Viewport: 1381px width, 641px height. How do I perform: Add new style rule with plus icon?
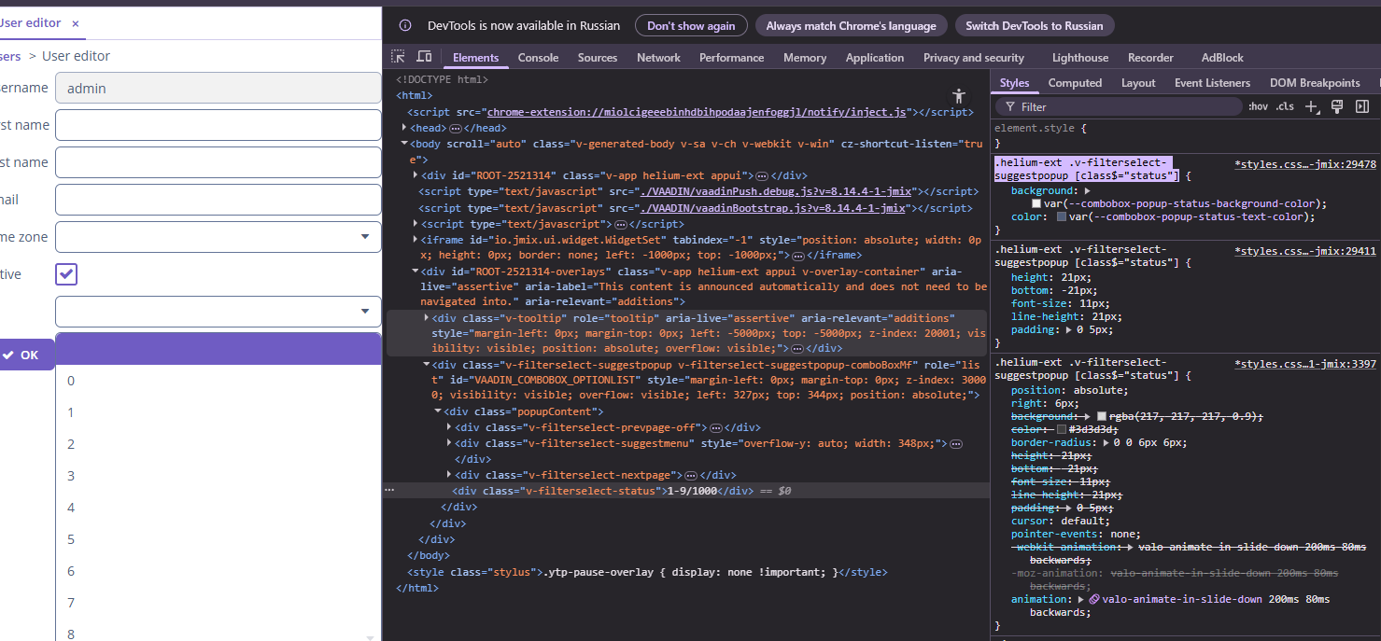pos(1312,106)
